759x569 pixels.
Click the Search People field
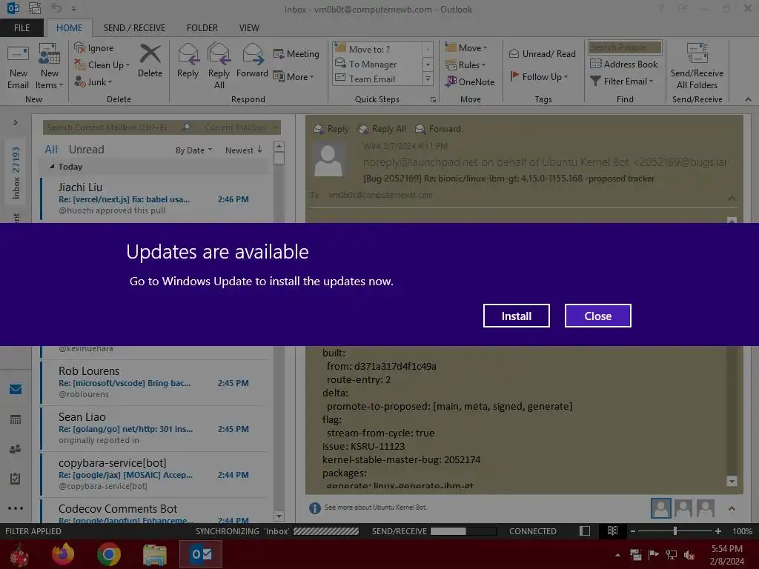(624, 47)
